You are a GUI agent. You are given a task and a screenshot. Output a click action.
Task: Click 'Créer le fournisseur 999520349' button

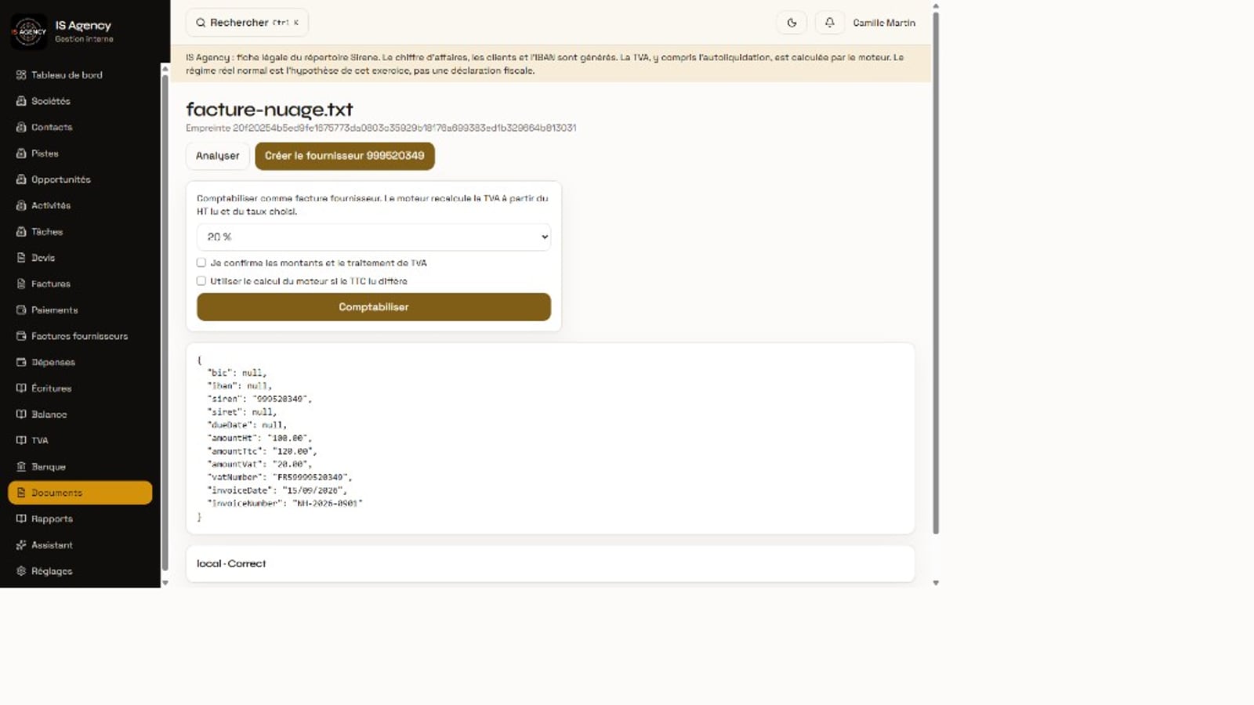[x=345, y=156]
